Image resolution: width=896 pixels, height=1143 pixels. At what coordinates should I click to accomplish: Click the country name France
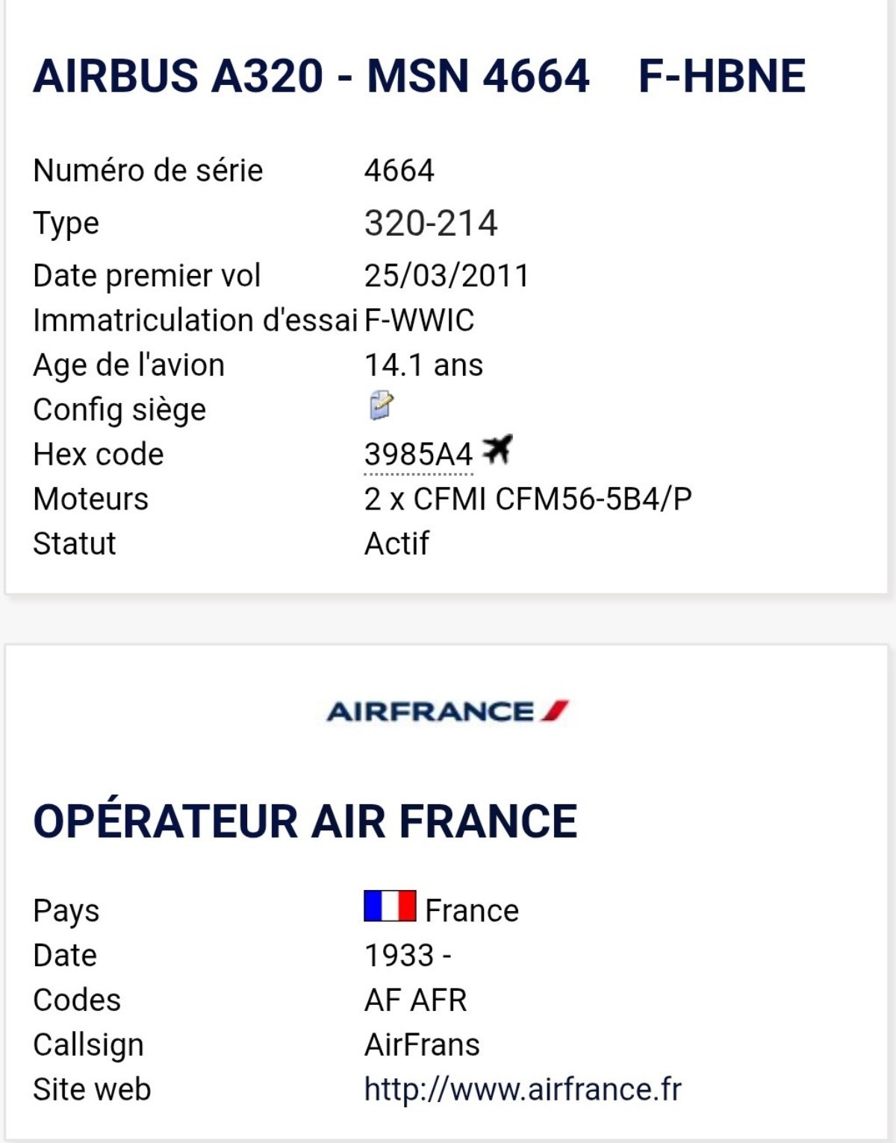[x=472, y=910]
